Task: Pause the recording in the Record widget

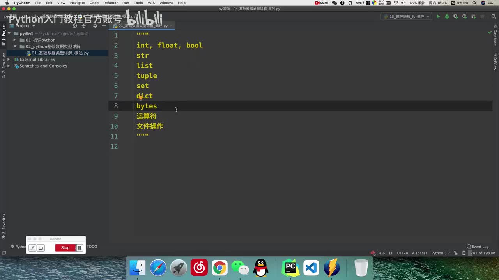Action: [80, 248]
